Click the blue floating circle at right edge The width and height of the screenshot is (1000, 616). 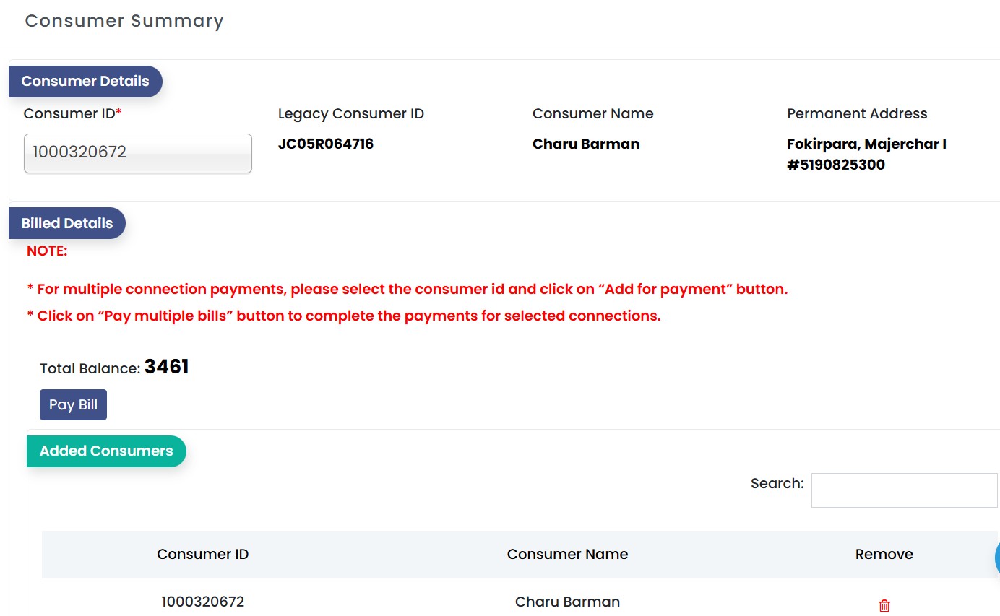(x=997, y=558)
